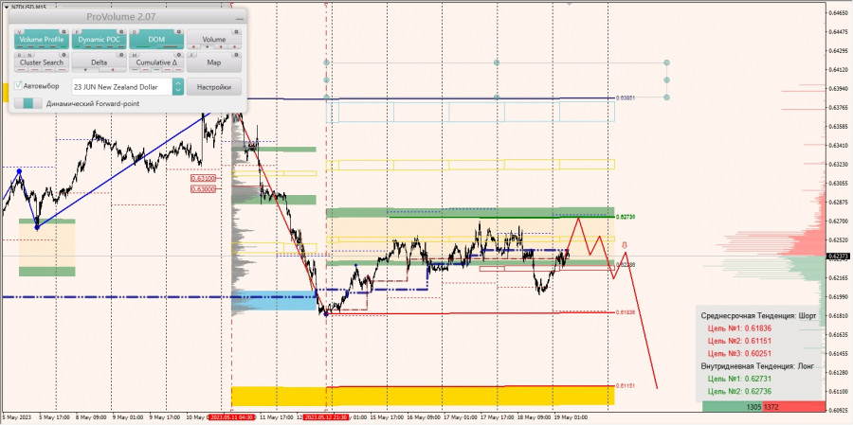853x425 pixels.
Task: Toggle the Volume Profile indicator
Action: 42,40
